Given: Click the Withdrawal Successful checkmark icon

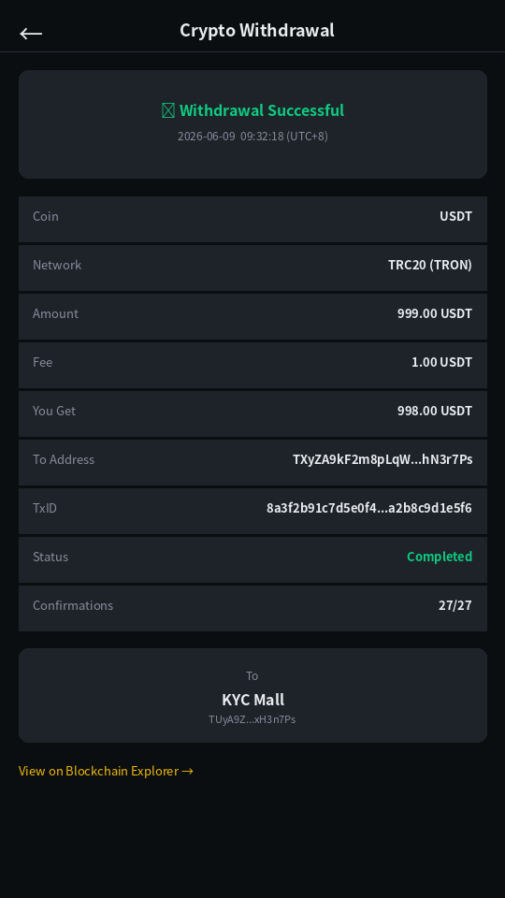Looking at the screenshot, I should coord(167,110).
